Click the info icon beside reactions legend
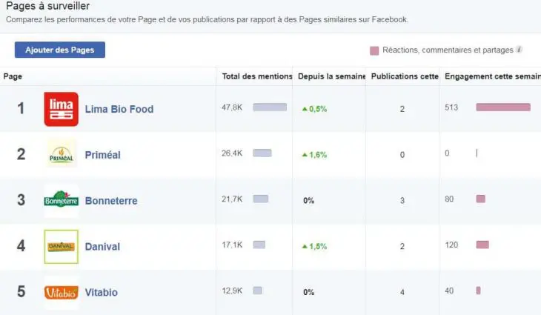Image resolution: width=541 pixels, height=315 pixels. click(x=520, y=50)
